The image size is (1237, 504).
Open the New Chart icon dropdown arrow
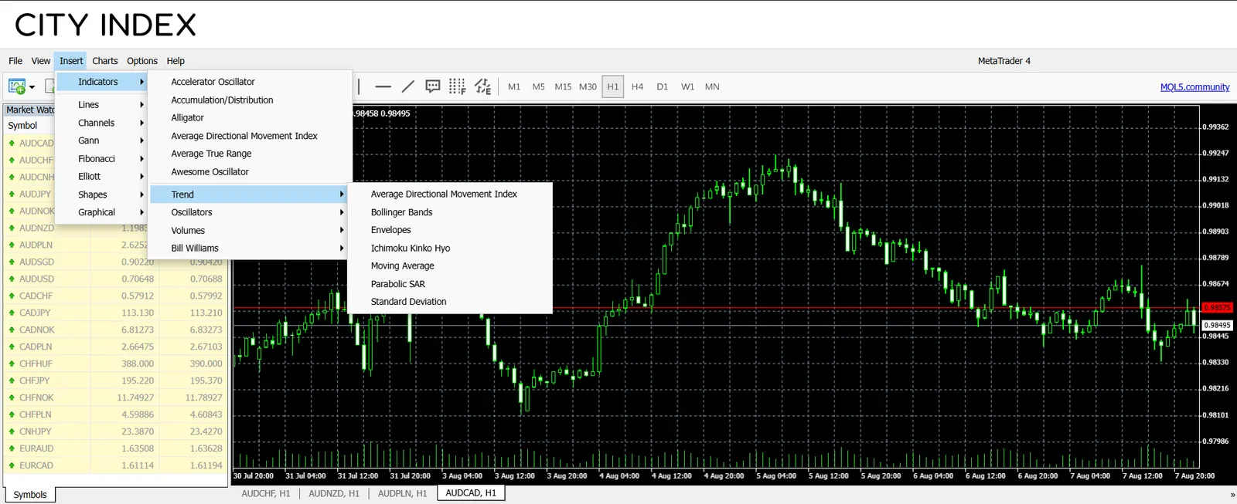click(32, 87)
